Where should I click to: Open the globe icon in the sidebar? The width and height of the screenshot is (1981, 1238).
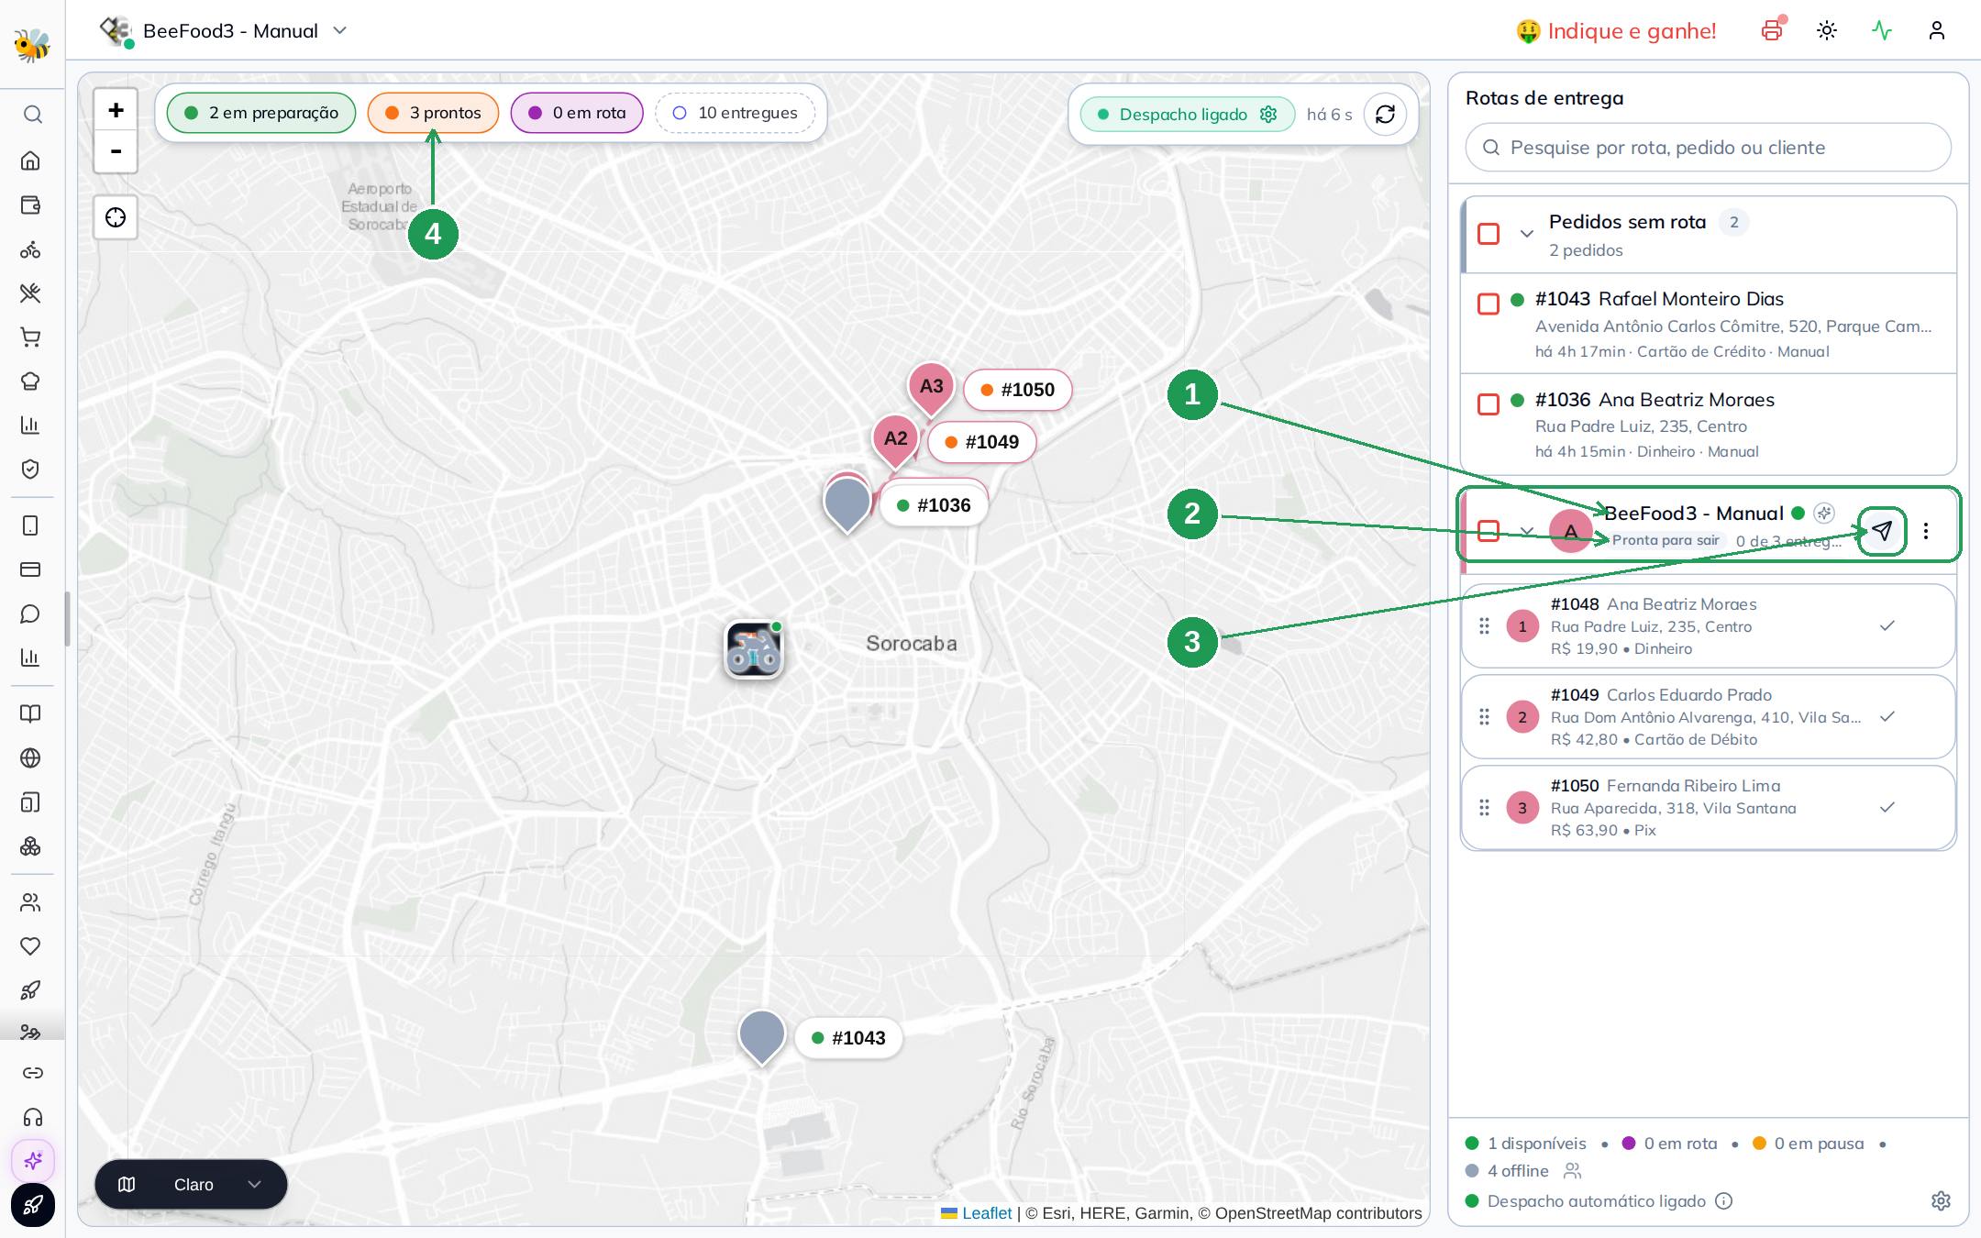(x=31, y=757)
